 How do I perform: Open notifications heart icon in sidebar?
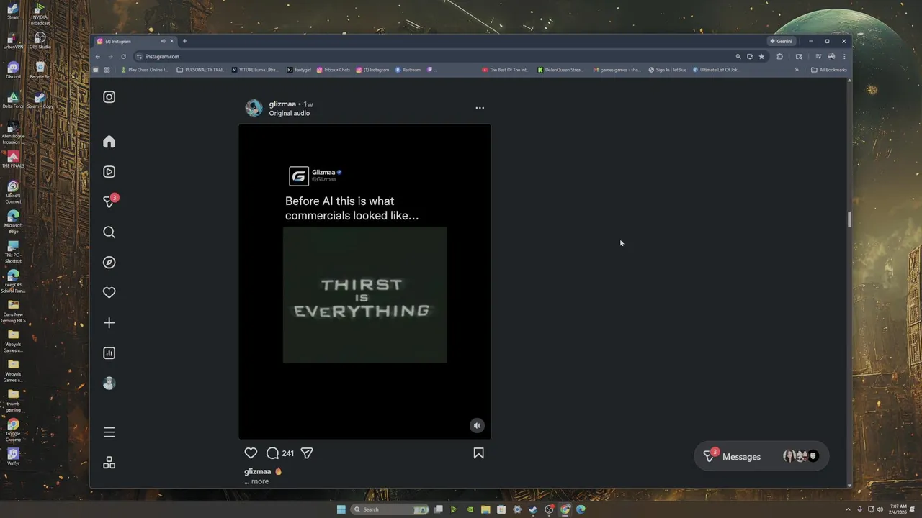point(109,293)
